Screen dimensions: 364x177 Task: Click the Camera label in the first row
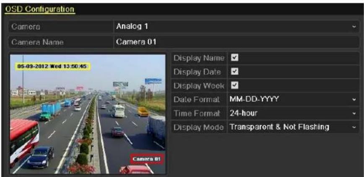coord(26,27)
